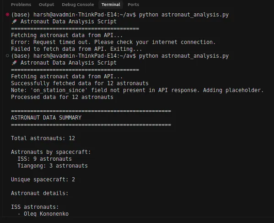Click the second python astronaut_analysis.py command

[x=183, y=56]
